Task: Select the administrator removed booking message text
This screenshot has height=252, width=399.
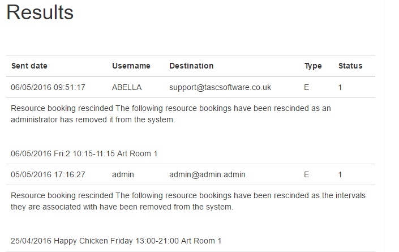Action: pos(171,114)
